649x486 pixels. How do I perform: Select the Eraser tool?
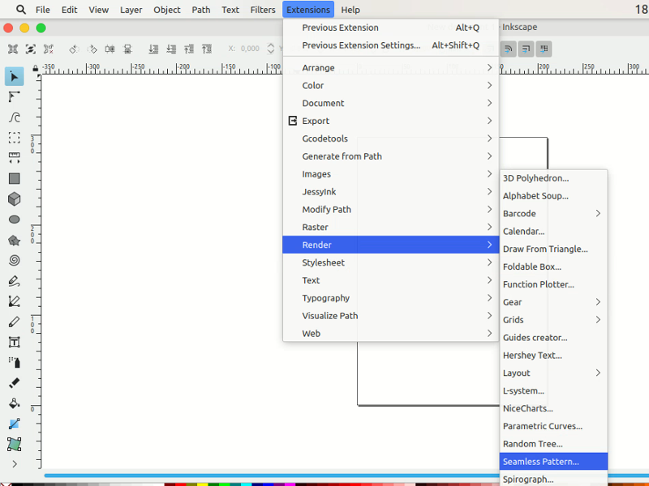13,382
